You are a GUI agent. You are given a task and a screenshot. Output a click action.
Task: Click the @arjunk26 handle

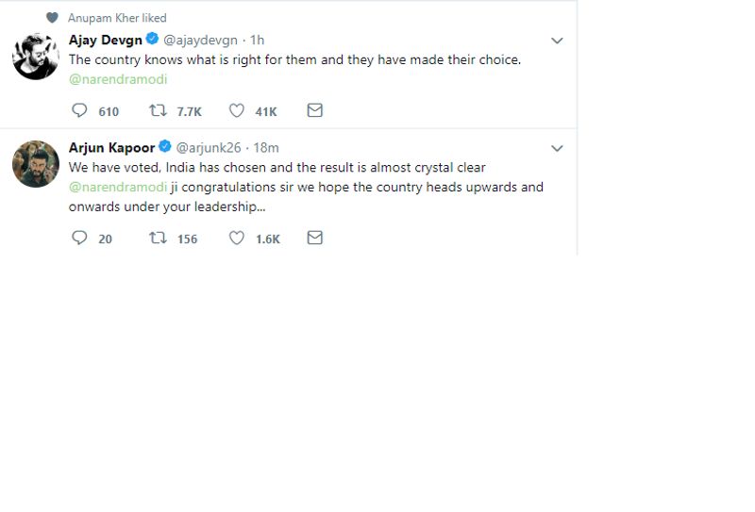tap(210, 147)
